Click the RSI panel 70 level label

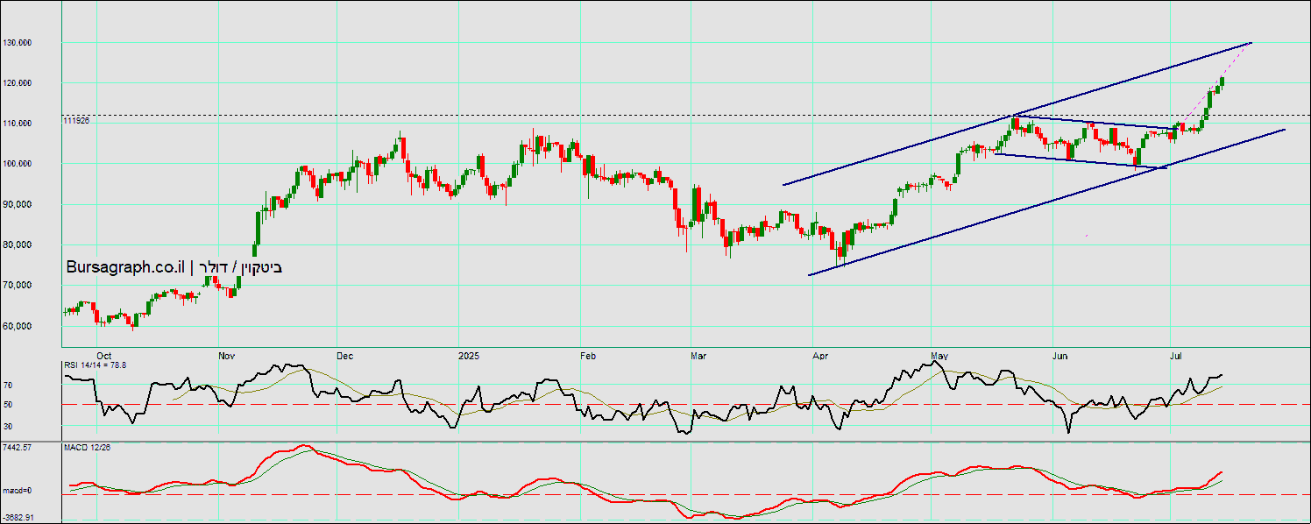click(9, 385)
